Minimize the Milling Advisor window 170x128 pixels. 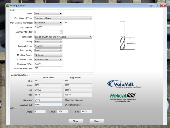tap(151, 6)
